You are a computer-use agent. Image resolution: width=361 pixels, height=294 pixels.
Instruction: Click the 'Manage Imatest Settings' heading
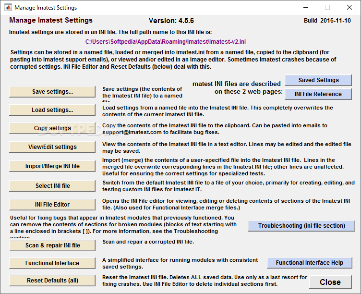pyautogui.click(x=51, y=20)
